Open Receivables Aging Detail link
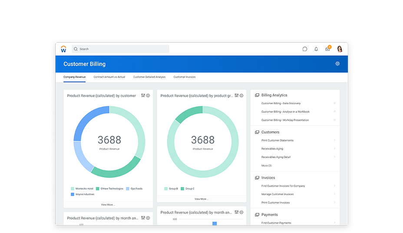403x233 pixels. click(x=276, y=157)
